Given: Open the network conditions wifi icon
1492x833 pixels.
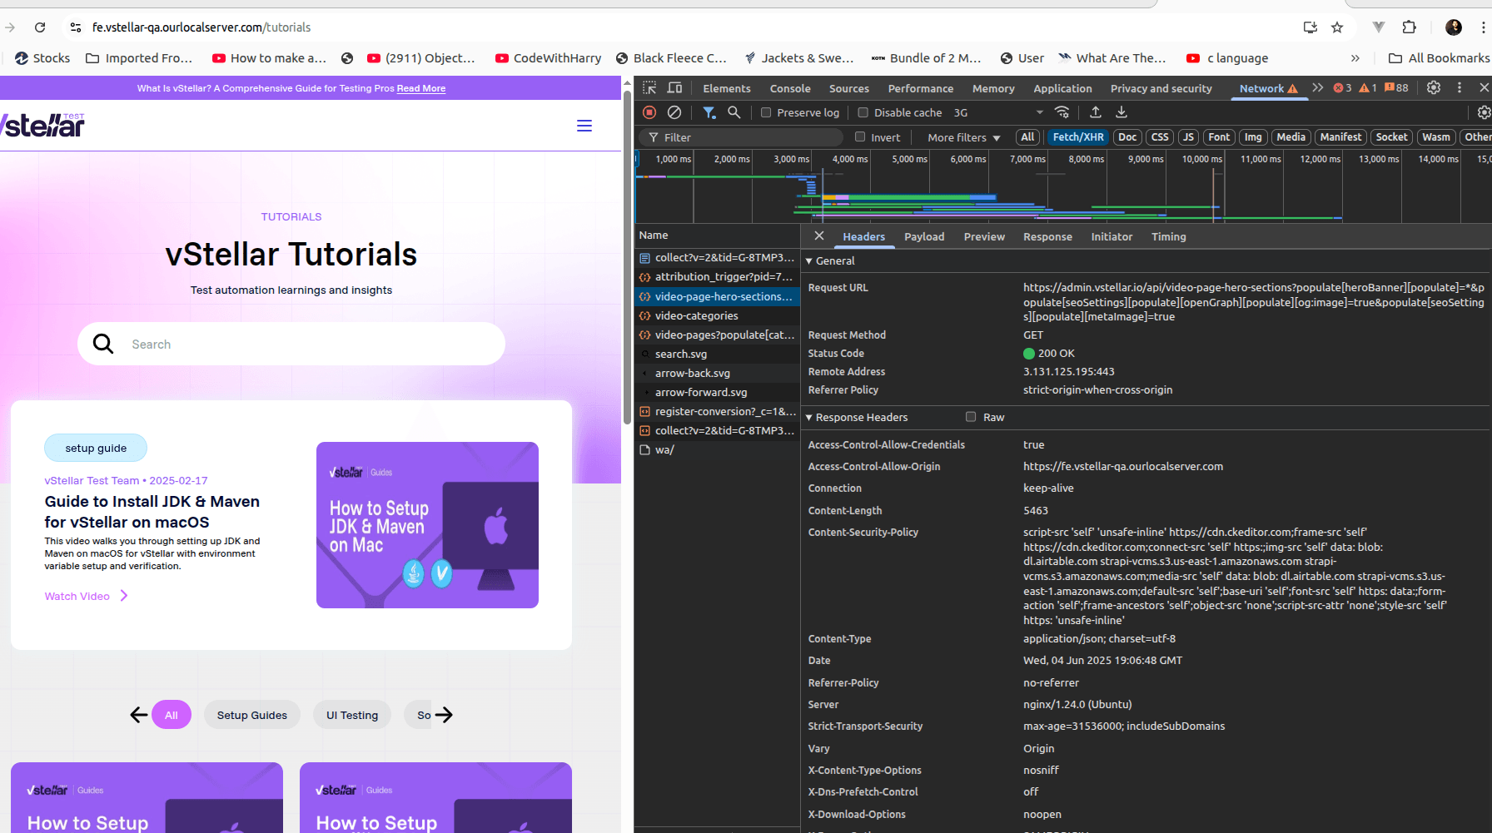Looking at the screenshot, I should [1062, 112].
